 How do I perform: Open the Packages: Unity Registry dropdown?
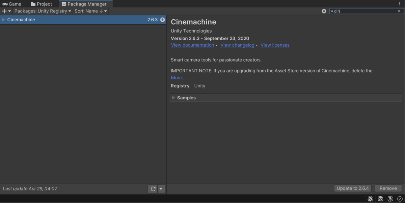tap(43, 11)
